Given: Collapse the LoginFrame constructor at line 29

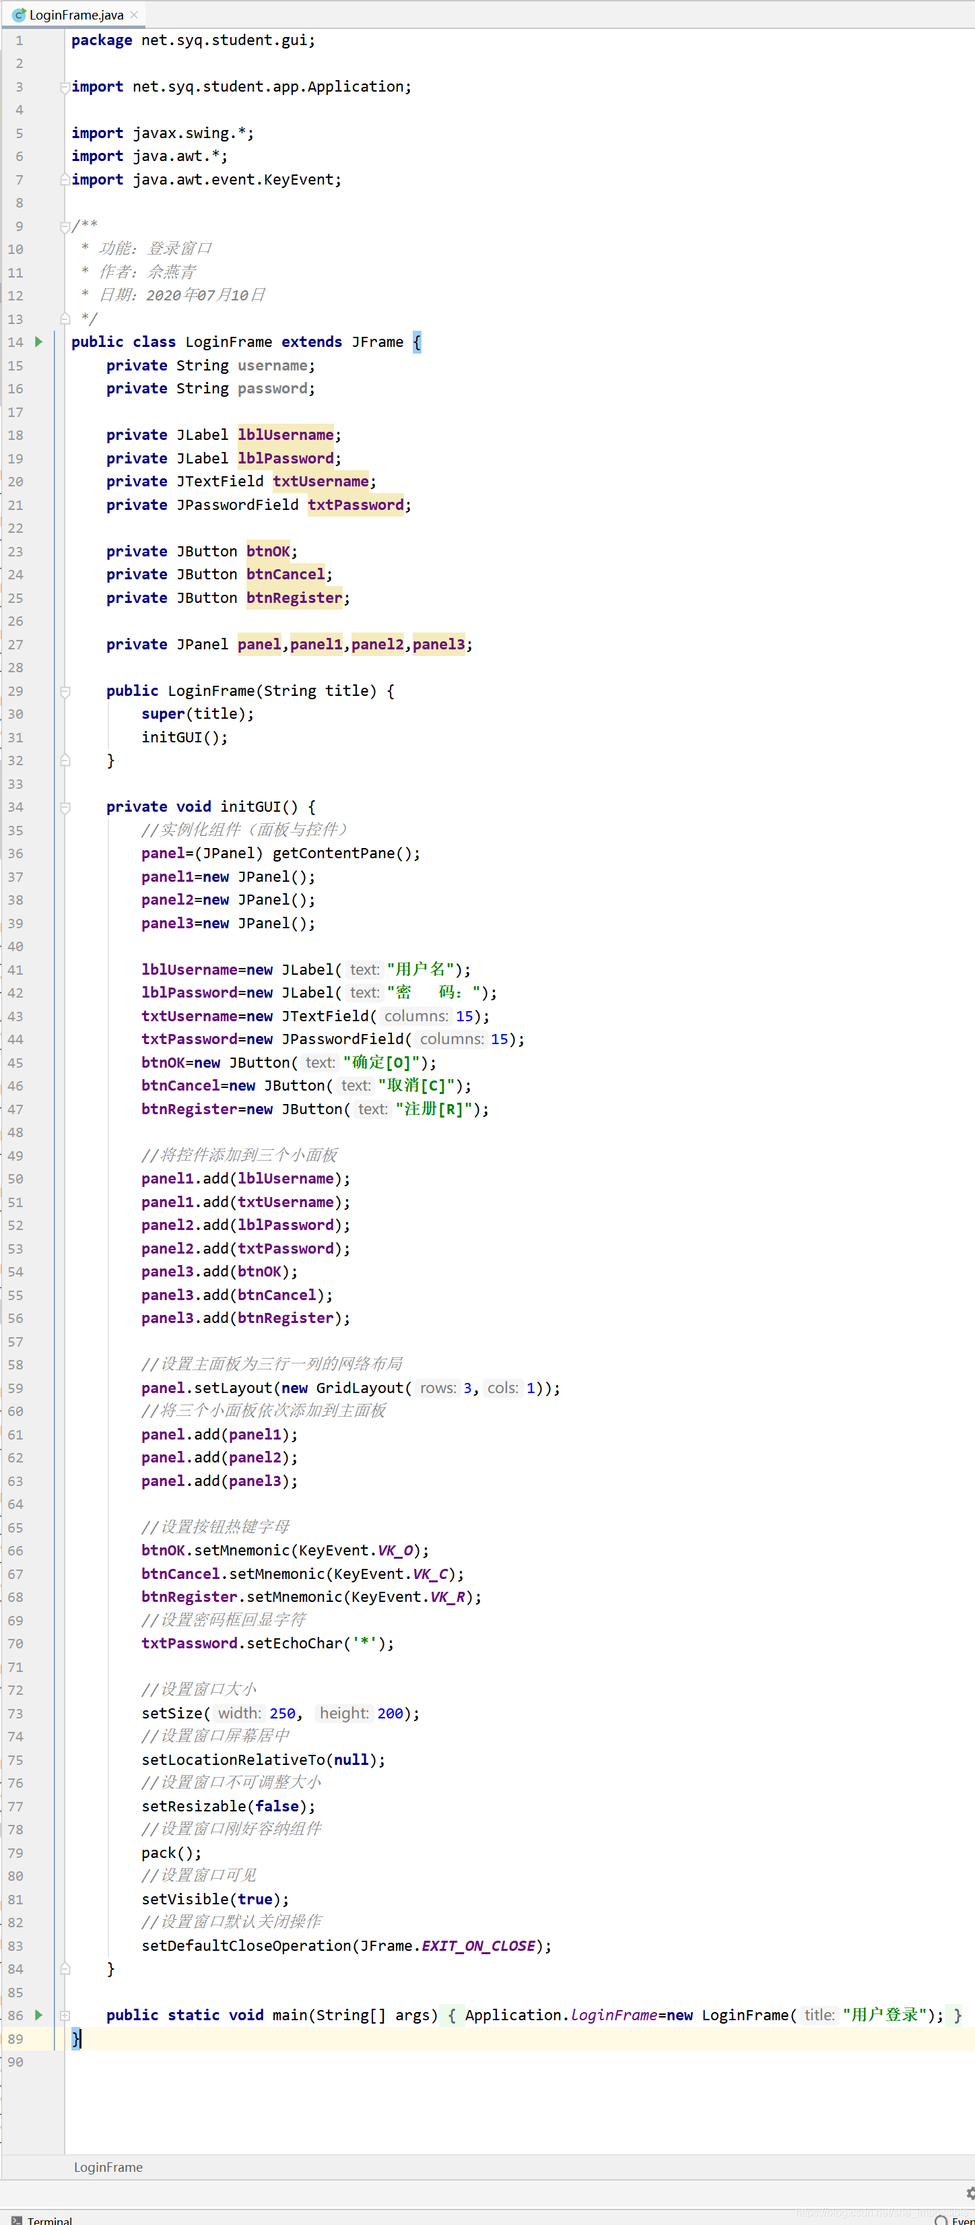Looking at the screenshot, I should coord(65,691).
